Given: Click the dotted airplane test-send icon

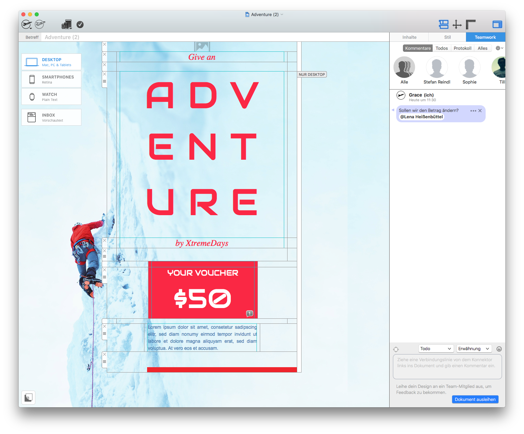Looking at the screenshot, I should point(40,24).
